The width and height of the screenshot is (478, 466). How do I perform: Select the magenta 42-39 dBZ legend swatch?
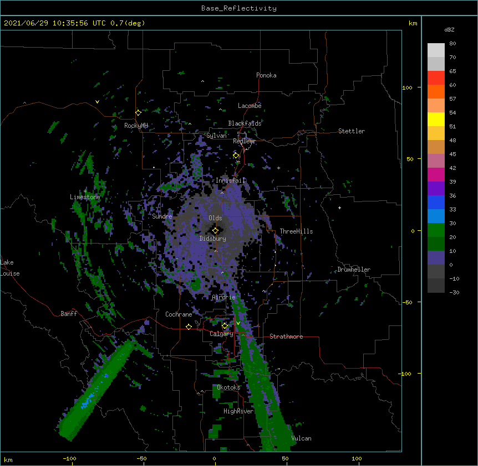coord(436,174)
